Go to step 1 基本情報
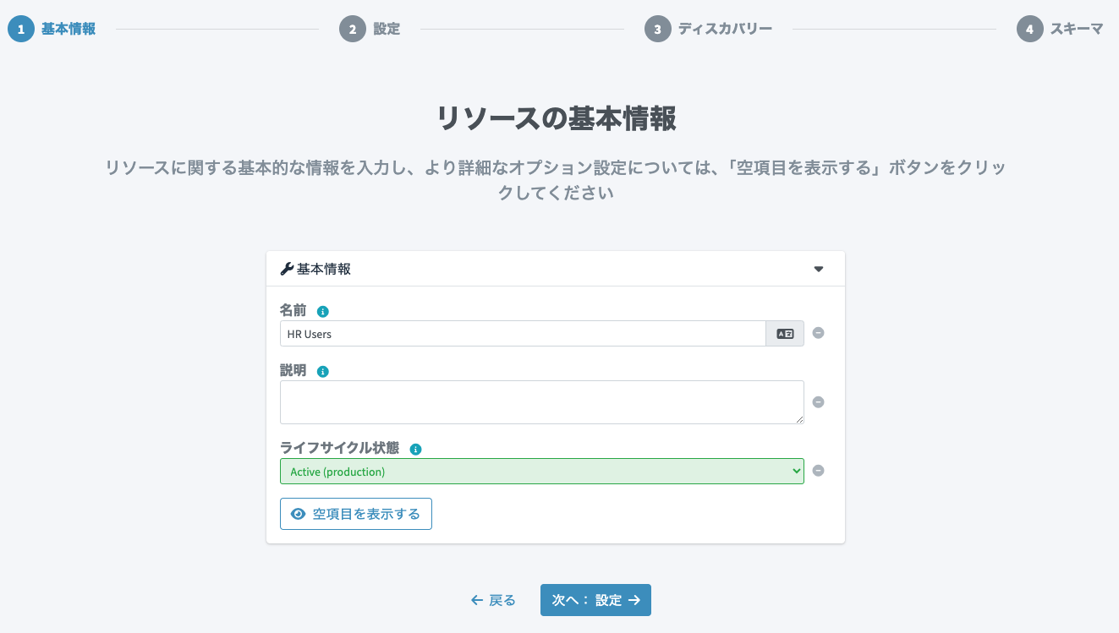The height and width of the screenshot is (633, 1119). [x=52, y=29]
